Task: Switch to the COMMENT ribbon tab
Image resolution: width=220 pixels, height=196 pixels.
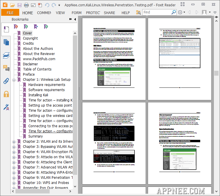Action: point(44,13)
